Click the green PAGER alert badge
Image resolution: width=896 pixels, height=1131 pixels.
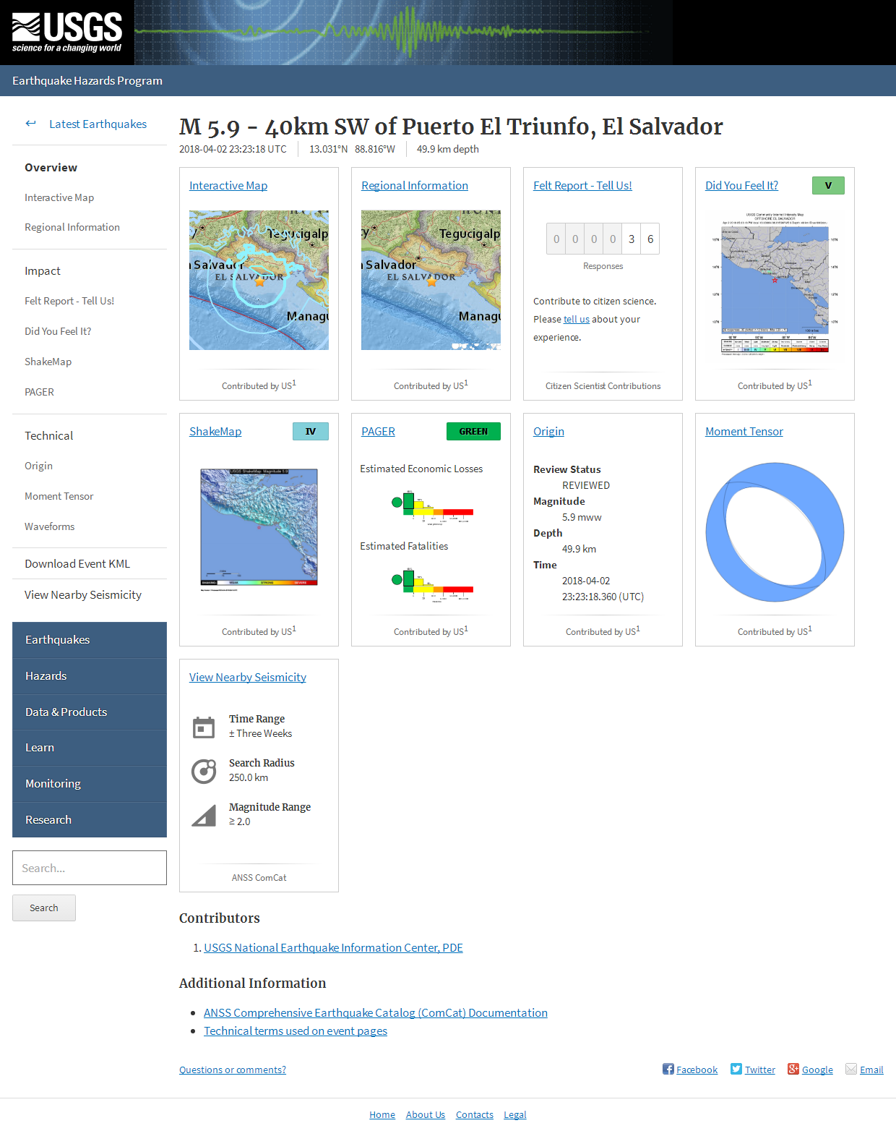point(473,432)
